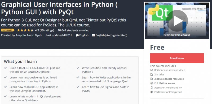
Task: Click the English Auto-generated captions label
Action: click(x=111, y=35)
